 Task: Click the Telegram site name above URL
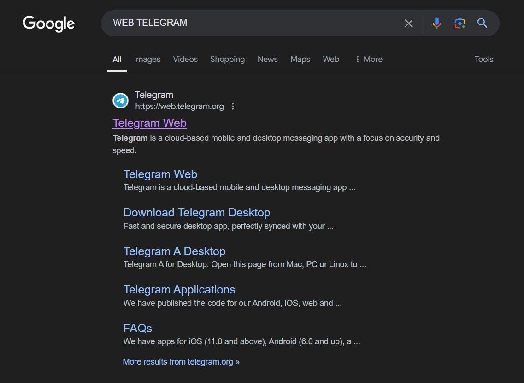point(154,95)
